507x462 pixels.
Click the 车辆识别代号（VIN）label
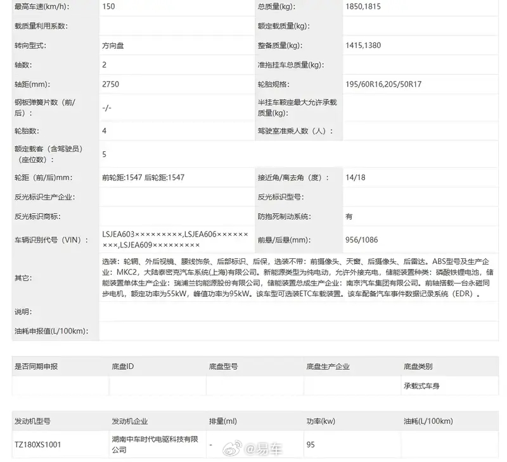coord(51,240)
